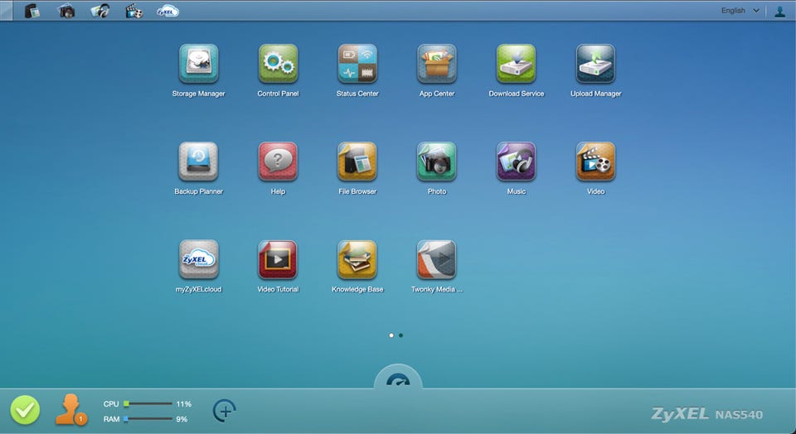Viewport: 796px width, 434px height.
Task: Click the green system health checkmark
Action: coord(25,410)
